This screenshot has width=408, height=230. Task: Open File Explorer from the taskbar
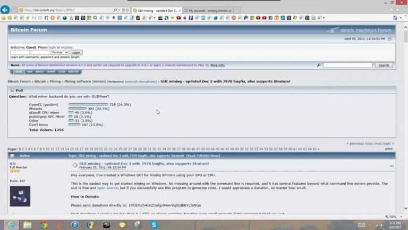point(27,225)
